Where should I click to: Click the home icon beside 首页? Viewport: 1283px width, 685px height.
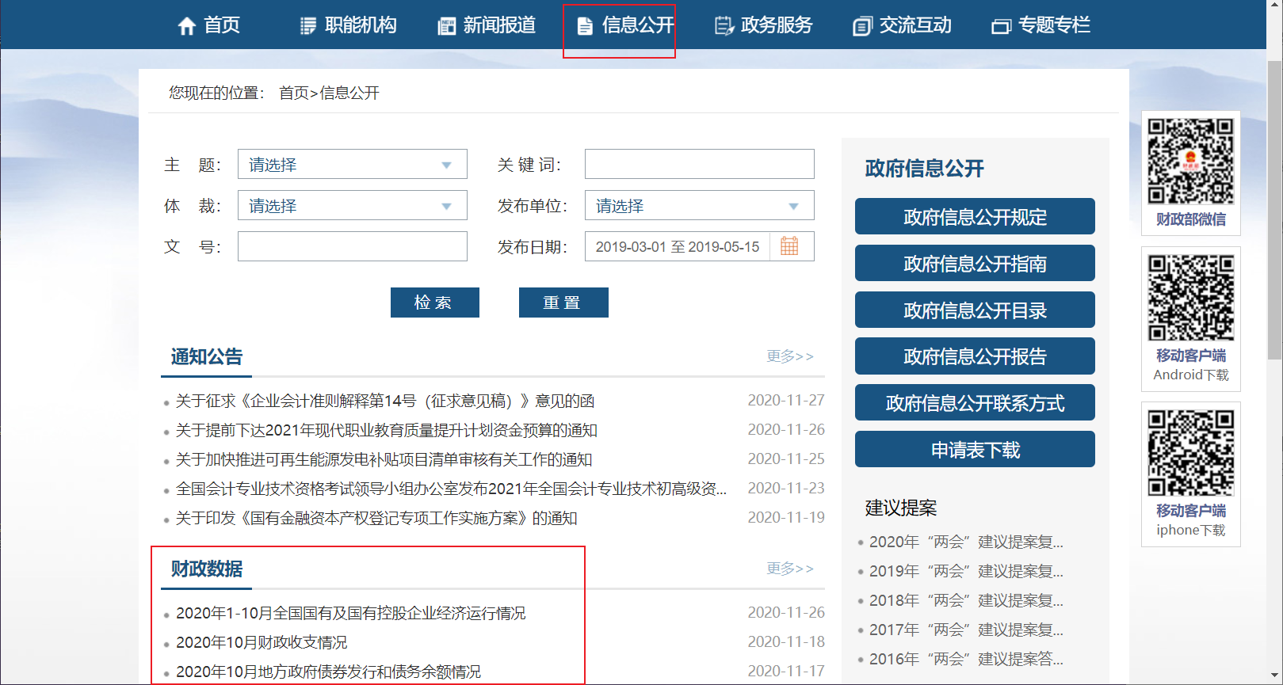[x=186, y=26]
